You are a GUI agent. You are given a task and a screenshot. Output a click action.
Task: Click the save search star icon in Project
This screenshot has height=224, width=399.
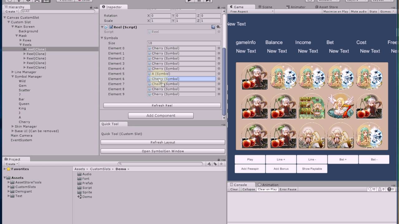click(221, 164)
